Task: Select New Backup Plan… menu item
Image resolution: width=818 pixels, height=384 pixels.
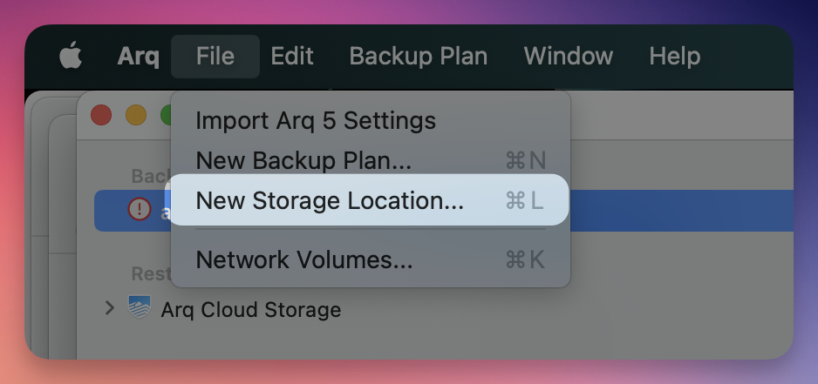Action: [x=303, y=160]
